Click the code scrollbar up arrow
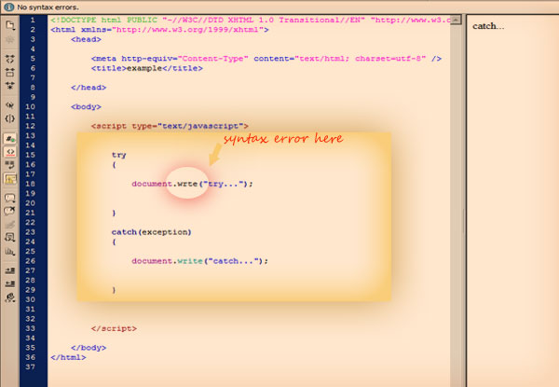Viewport: 559px width, 387px height. pyautogui.click(x=456, y=20)
